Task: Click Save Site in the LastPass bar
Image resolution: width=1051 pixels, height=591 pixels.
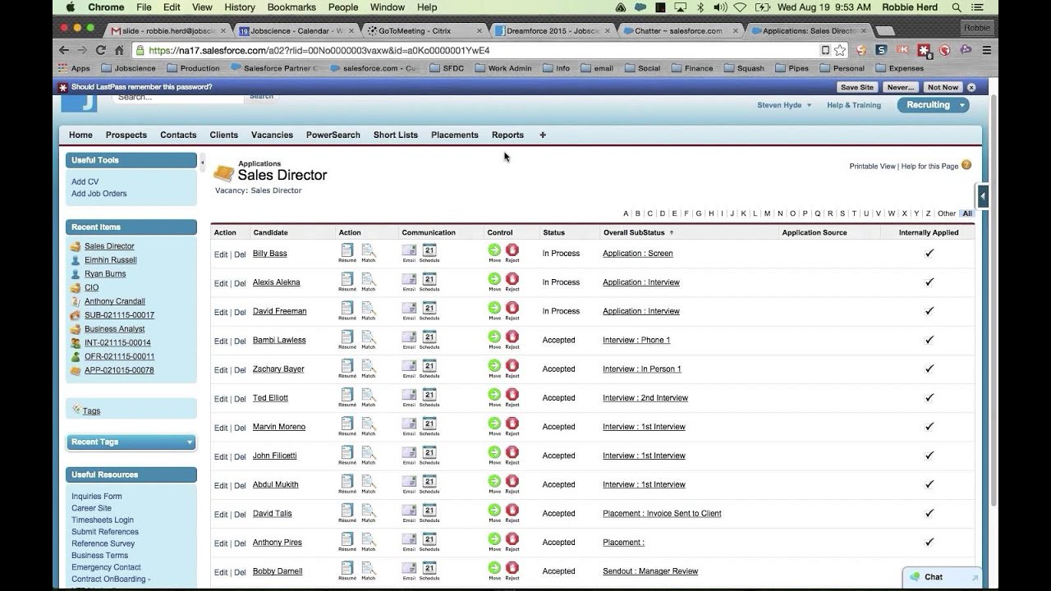Action: click(x=857, y=87)
